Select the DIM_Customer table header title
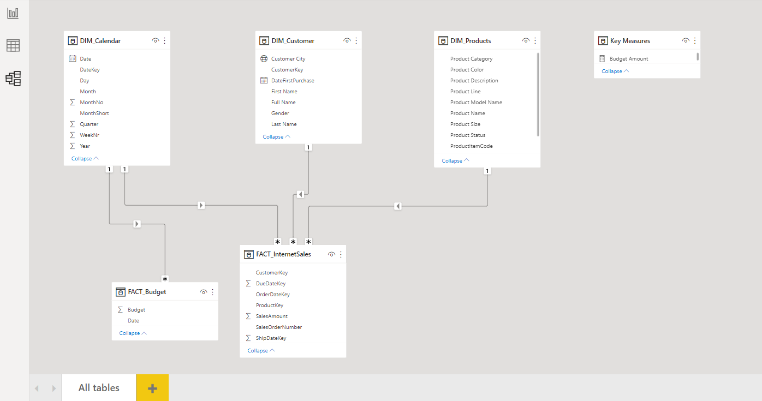 click(x=293, y=40)
